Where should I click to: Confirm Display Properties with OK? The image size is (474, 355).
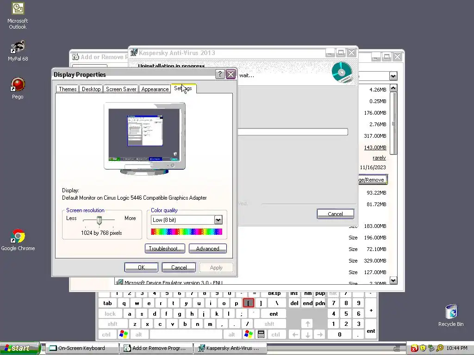[x=141, y=268]
